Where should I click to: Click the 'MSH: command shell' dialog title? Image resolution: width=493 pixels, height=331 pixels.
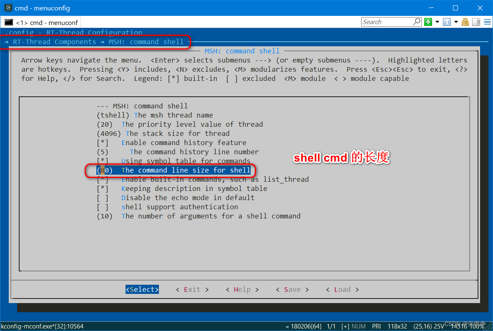point(242,51)
